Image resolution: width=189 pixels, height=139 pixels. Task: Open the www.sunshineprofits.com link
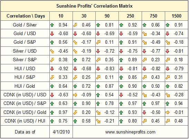click(x=130, y=132)
